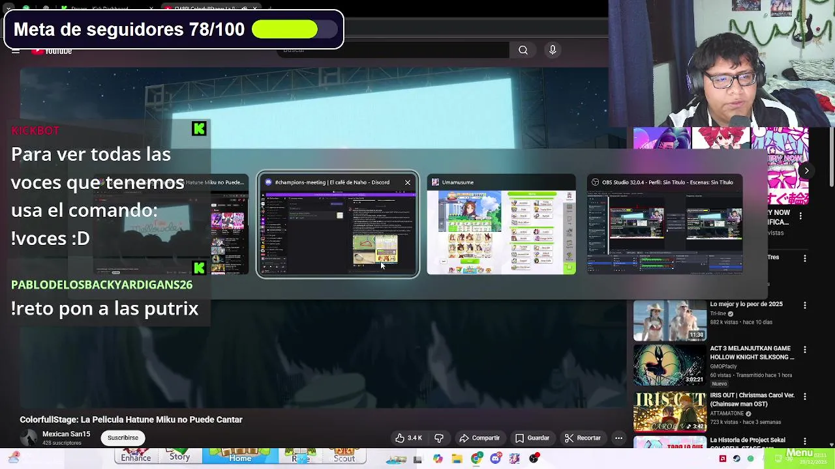Click the Discord taskbar icon
This screenshot has height=469, width=835.
click(495, 459)
